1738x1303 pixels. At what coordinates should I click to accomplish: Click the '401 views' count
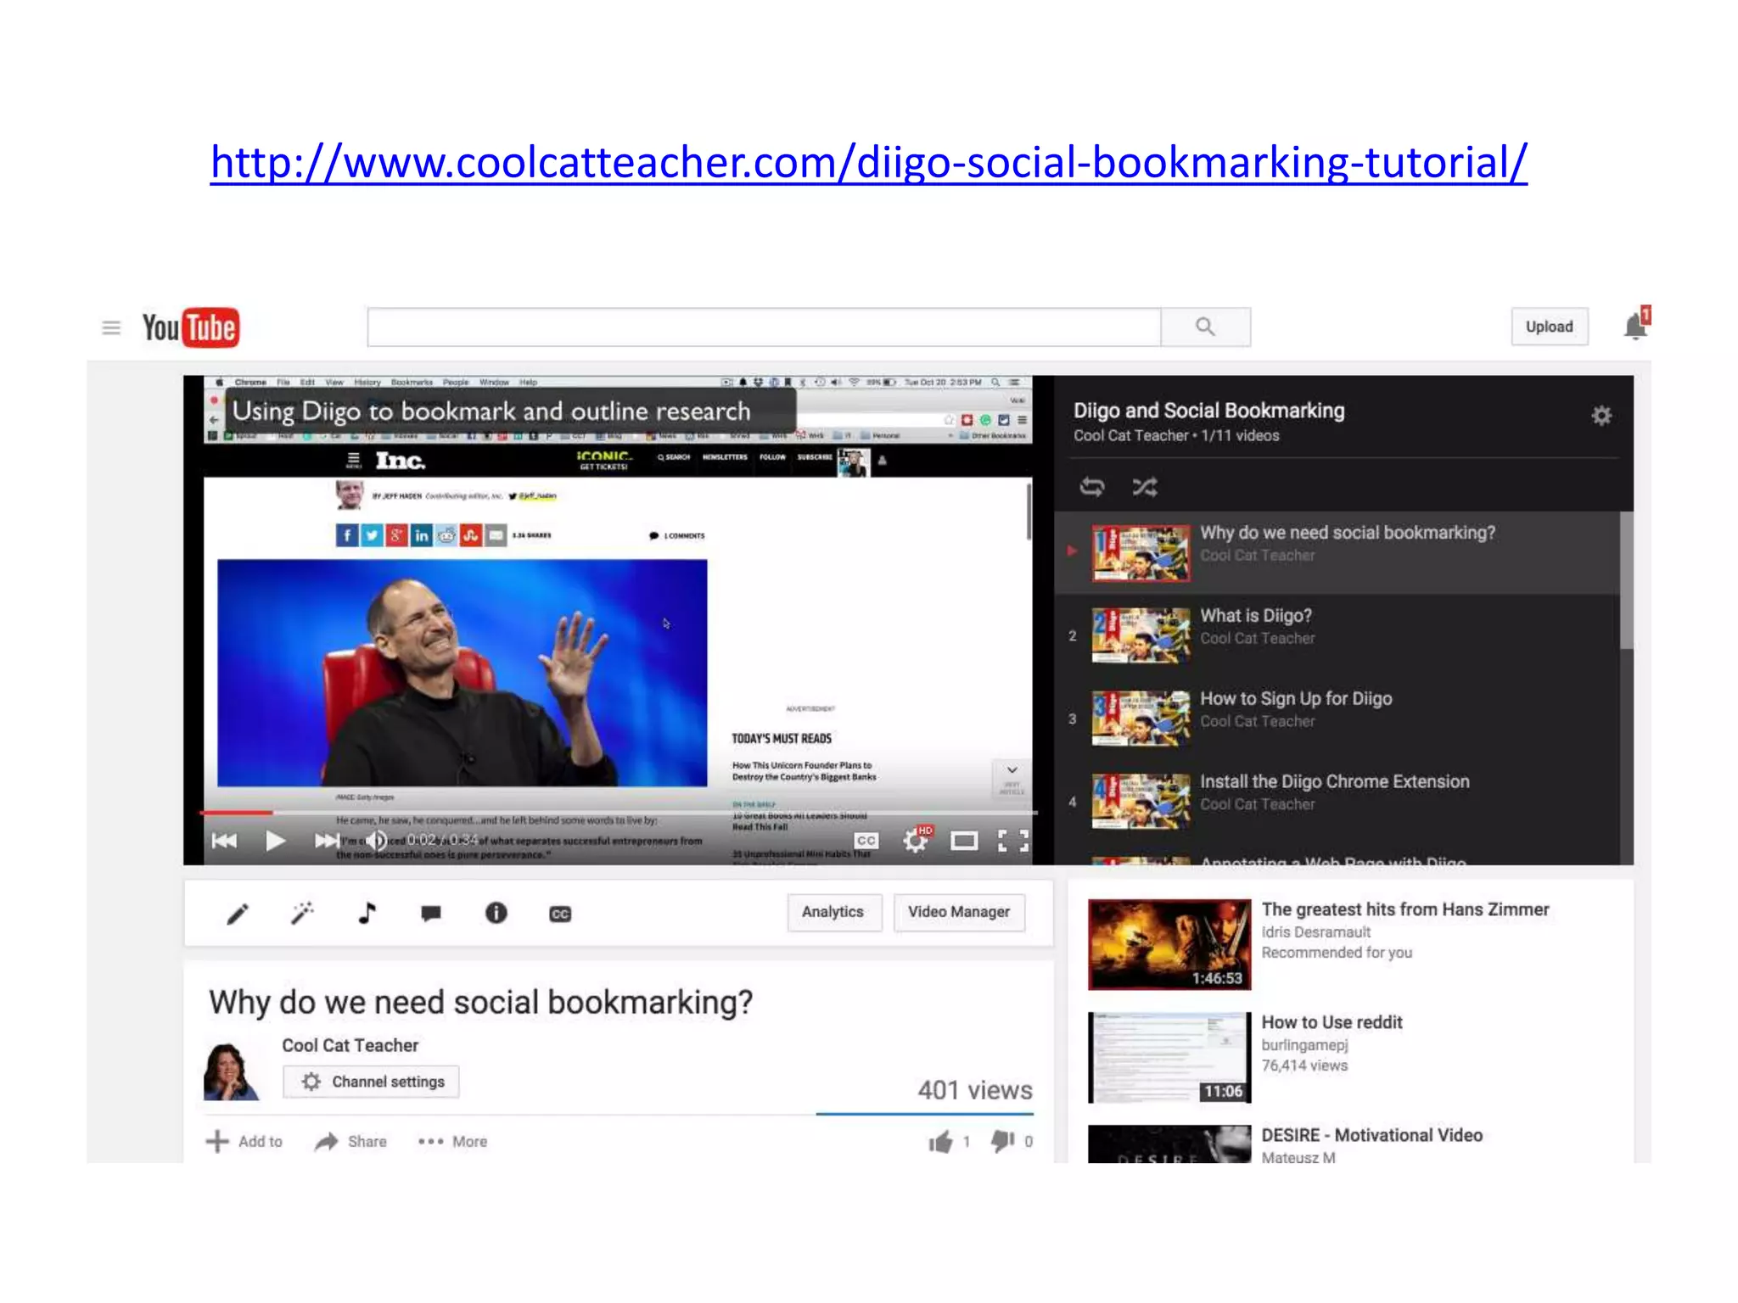975,1090
